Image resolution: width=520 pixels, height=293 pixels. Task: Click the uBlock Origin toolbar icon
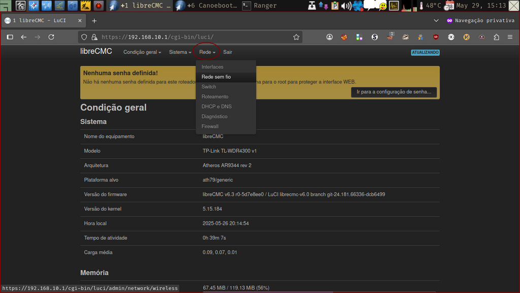tap(436, 36)
